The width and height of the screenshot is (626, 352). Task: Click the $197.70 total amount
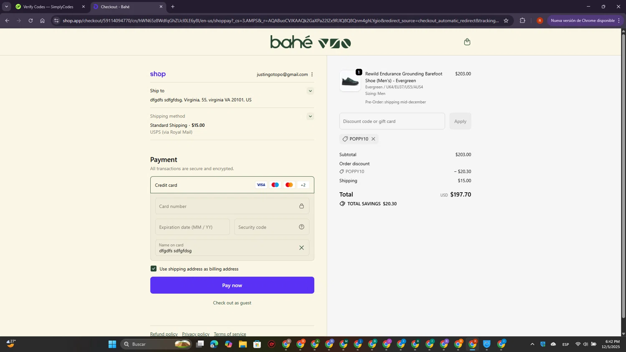[x=460, y=194]
